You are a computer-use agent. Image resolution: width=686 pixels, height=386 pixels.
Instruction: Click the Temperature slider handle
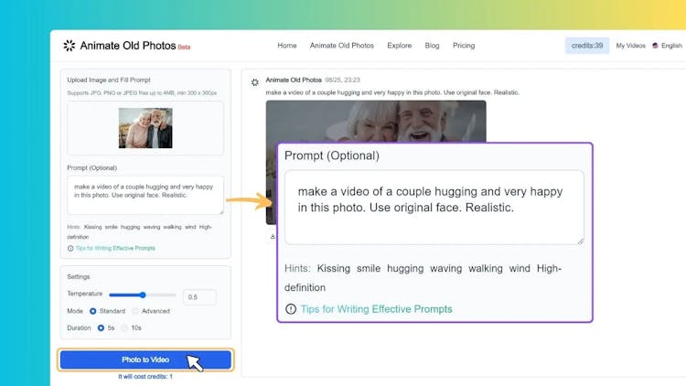[x=143, y=295]
